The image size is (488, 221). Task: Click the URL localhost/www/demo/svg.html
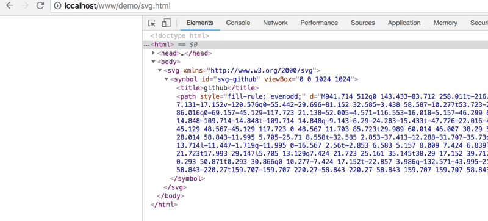117,6
